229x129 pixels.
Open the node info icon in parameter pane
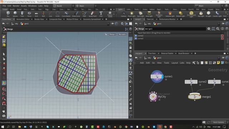click(x=222, y=29)
